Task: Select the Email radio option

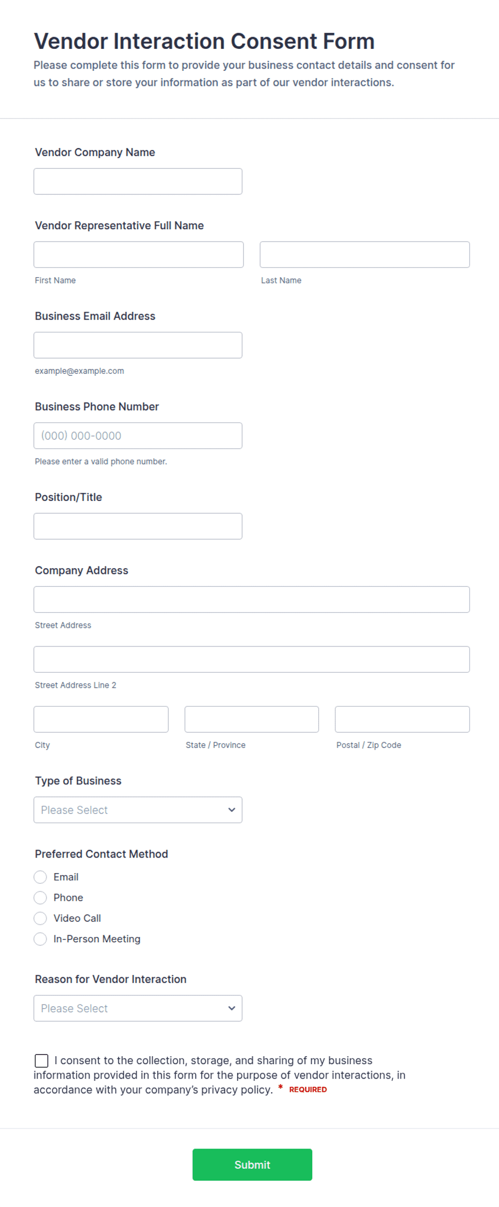Action: [x=40, y=877]
